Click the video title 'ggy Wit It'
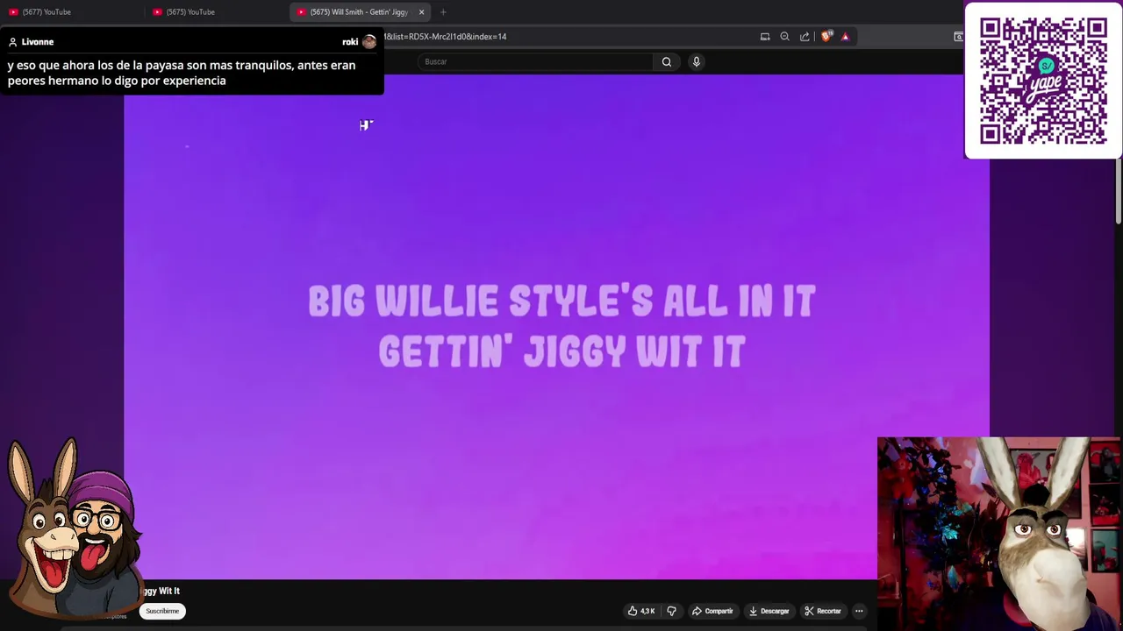The height and width of the screenshot is (631, 1123). coord(161,591)
